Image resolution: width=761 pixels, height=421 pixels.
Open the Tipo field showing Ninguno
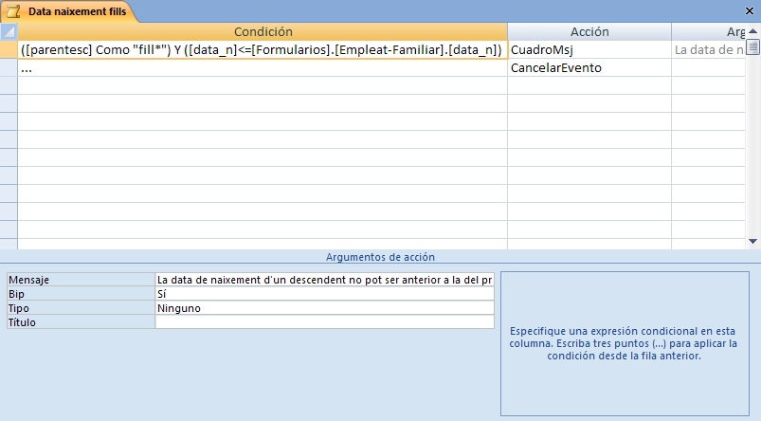tap(324, 308)
